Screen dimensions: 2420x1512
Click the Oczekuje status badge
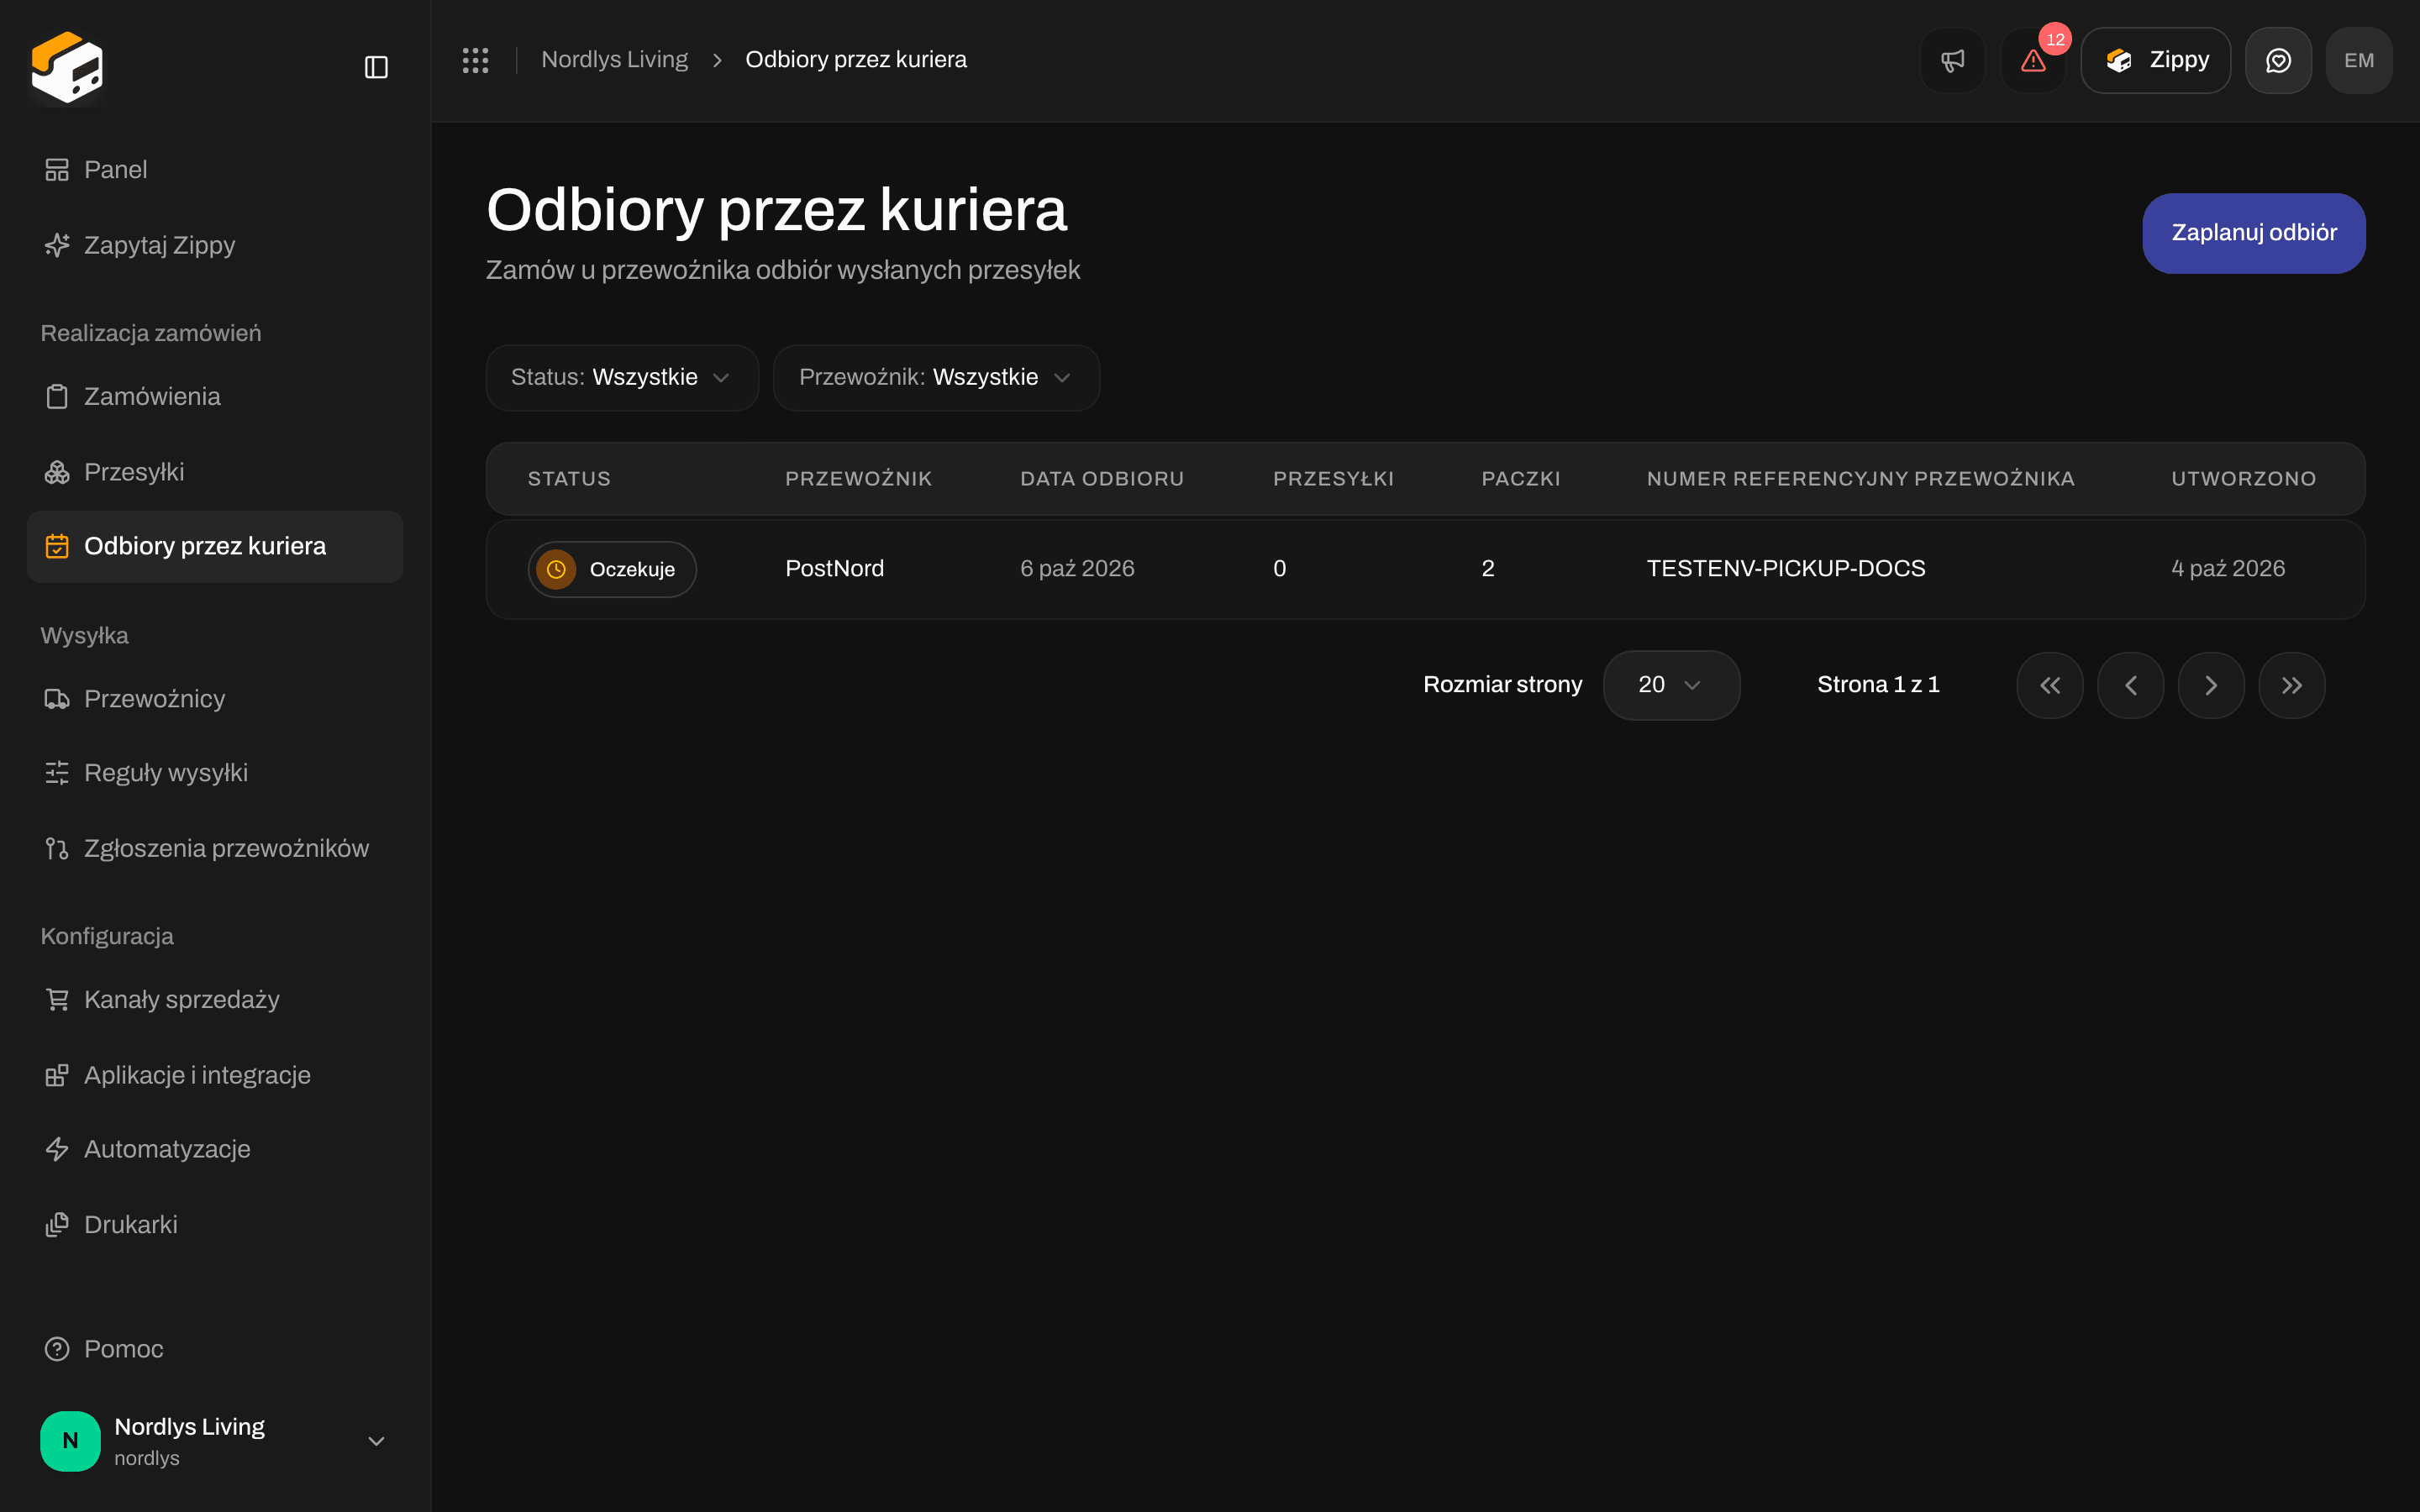(x=612, y=569)
